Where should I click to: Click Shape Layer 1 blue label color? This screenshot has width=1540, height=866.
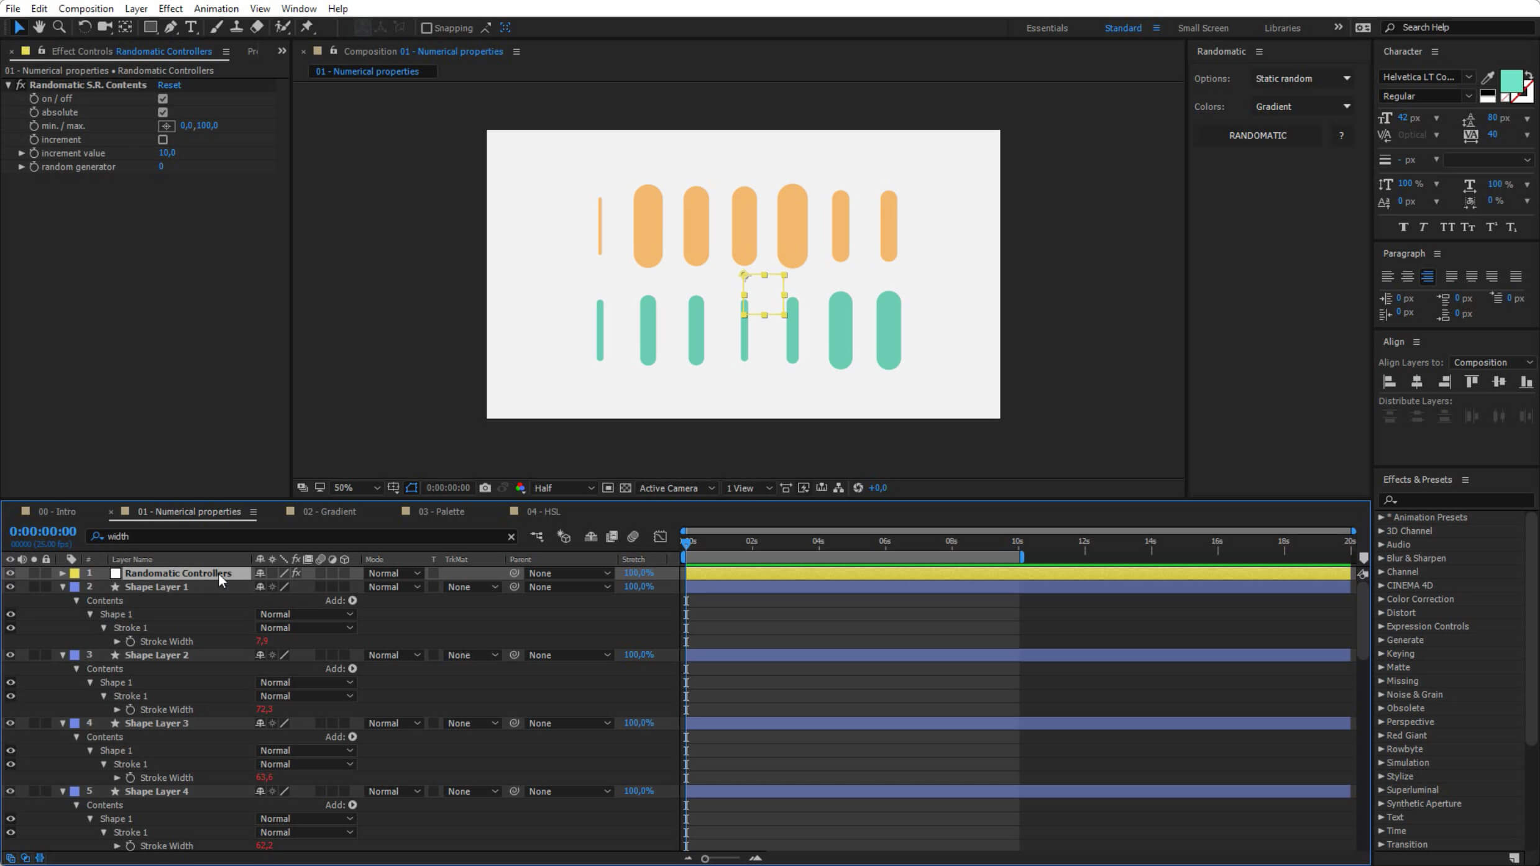pos(75,587)
